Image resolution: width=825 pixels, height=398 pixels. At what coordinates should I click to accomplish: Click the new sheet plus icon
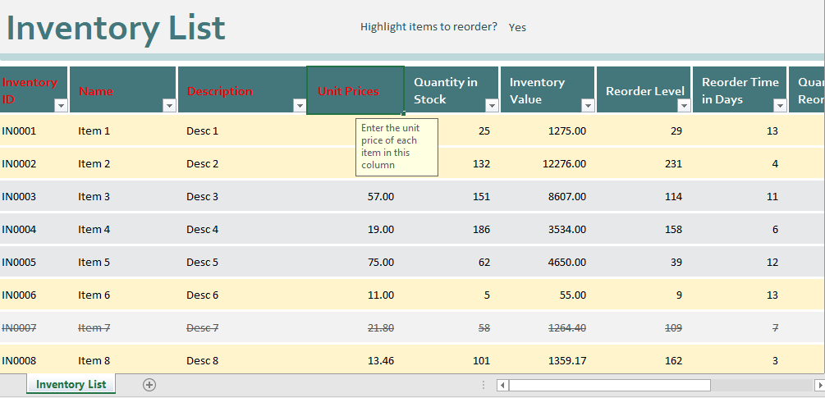click(x=149, y=385)
